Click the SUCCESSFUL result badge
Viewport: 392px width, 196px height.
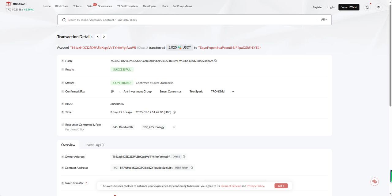(122, 70)
